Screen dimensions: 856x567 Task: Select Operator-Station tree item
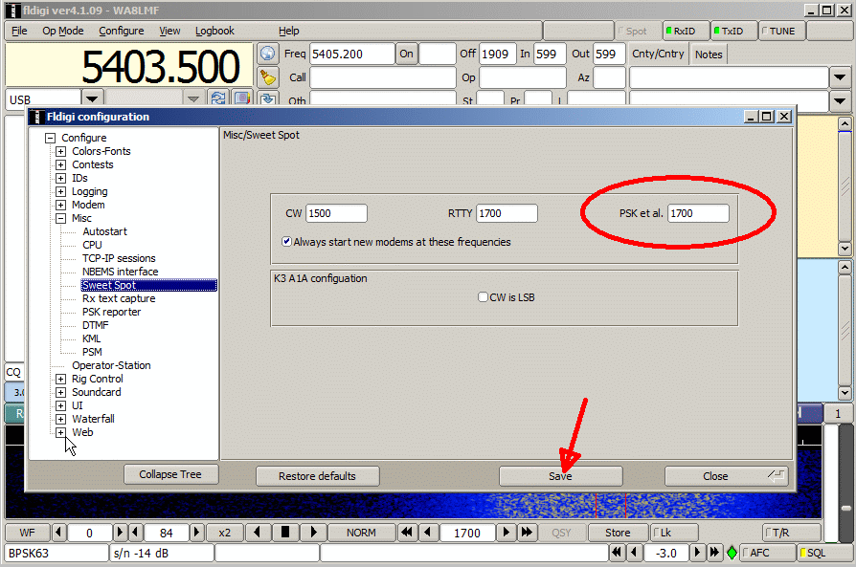coord(111,365)
